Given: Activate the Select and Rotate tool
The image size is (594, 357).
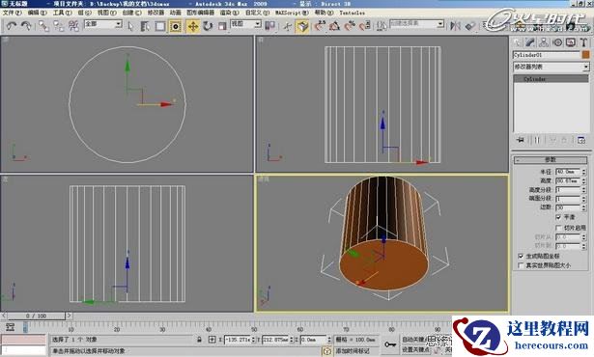Looking at the screenshot, I should [x=208, y=26].
